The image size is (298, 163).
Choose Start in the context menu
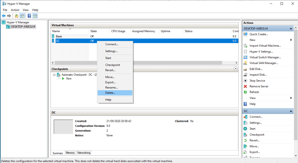115,58
